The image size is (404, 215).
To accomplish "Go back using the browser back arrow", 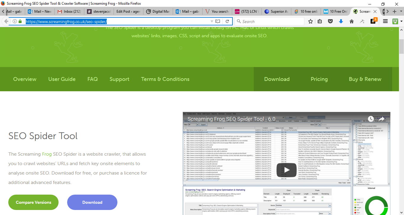I will click(x=6, y=22).
